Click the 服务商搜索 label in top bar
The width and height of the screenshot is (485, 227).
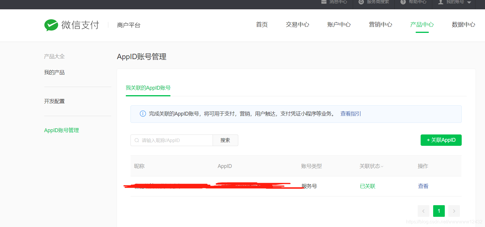click(378, 2)
